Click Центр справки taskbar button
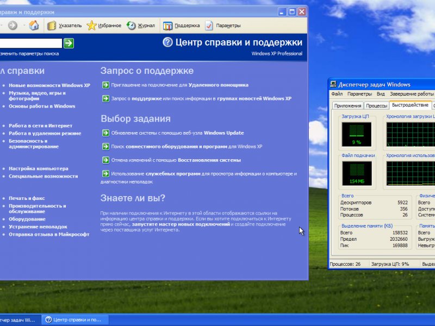 coord(75,320)
